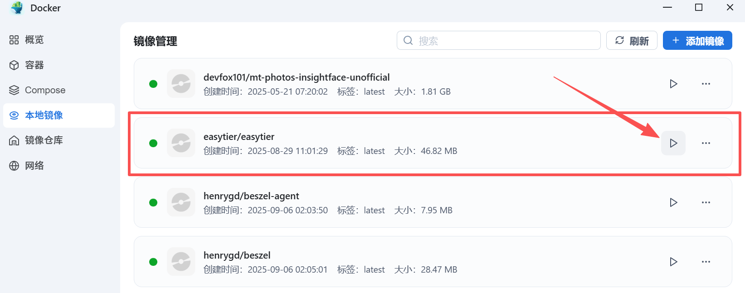The height and width of the screenshot is (293, 745).
Task: Click play button for henrygd/beszel-agent
Action: point(673,202)
